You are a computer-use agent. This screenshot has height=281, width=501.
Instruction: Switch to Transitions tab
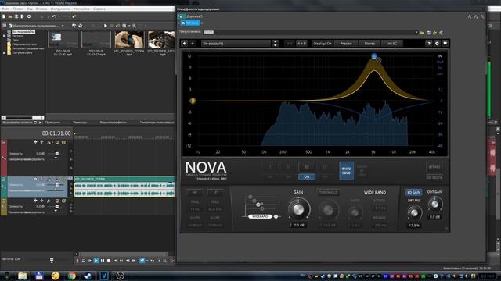pyautogui.click(x=80, y=123)
